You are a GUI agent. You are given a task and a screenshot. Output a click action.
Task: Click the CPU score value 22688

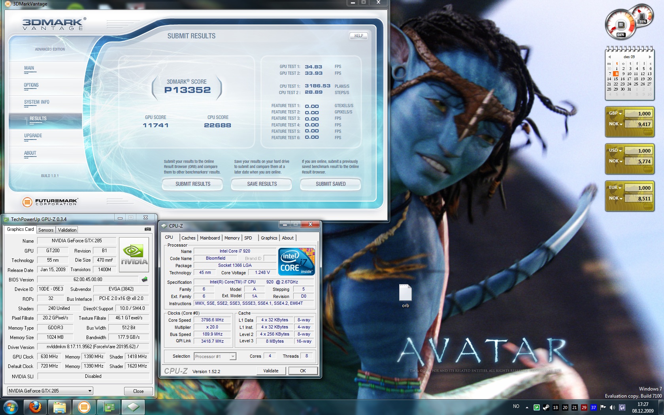pyautogui.click(x=217, y=125)
